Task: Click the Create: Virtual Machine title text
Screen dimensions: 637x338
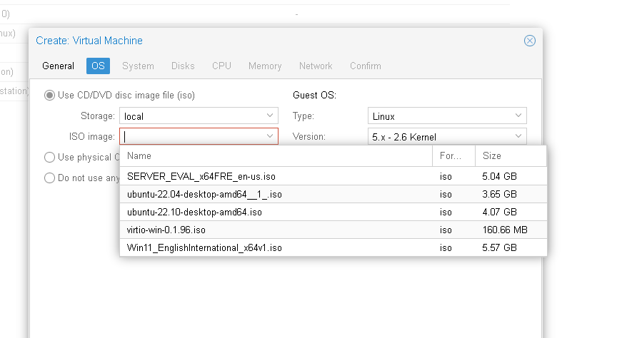Action: pos(89,41)
